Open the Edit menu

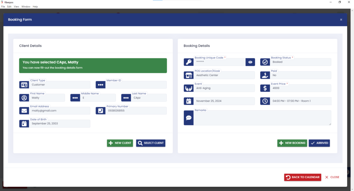tap(9, 7)
